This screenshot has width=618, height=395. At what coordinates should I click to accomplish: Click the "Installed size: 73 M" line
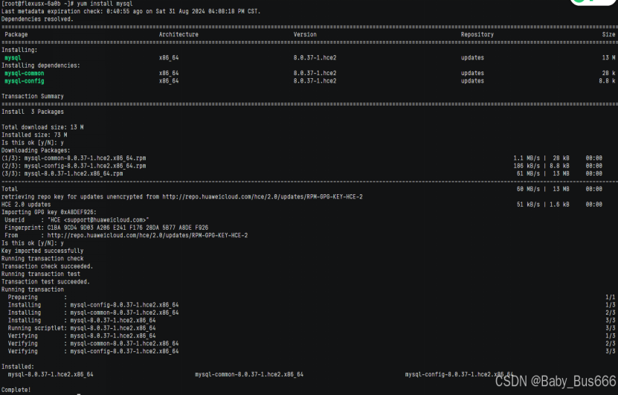[34, 135]
